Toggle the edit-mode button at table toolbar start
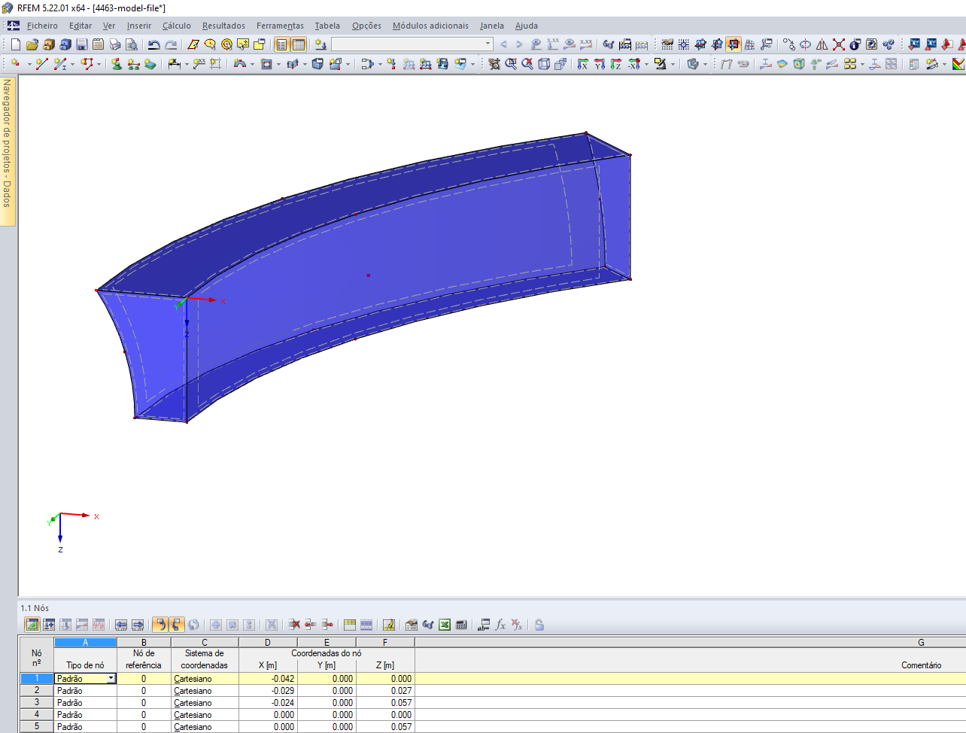 [x=32, y=625]
